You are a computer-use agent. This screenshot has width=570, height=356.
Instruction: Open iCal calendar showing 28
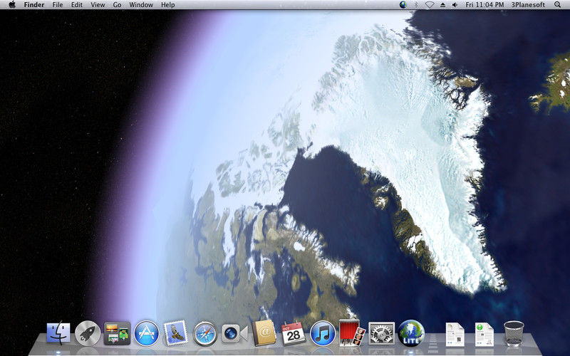point(294,333)
